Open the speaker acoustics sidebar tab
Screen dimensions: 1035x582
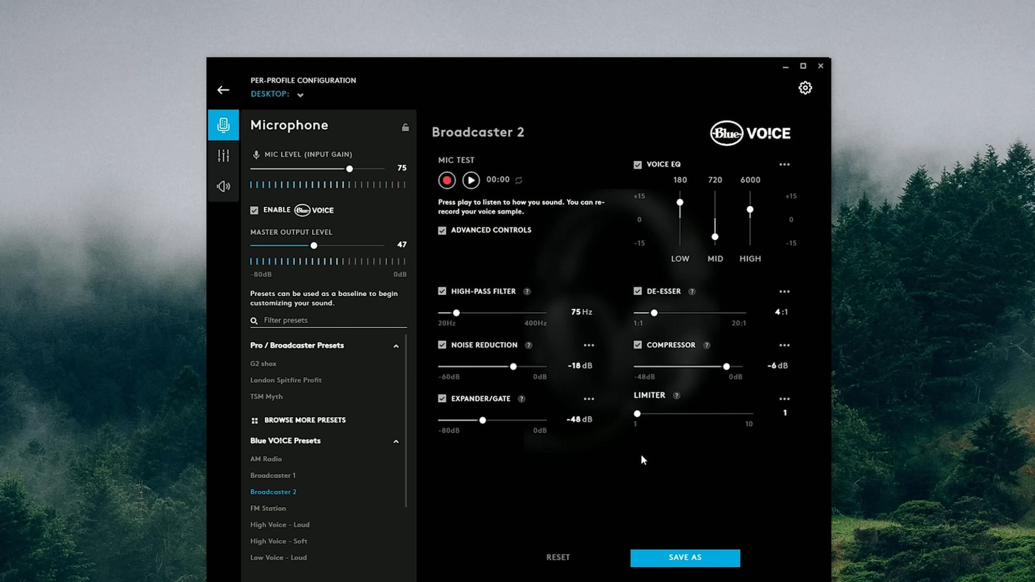[x=223, y=186]
